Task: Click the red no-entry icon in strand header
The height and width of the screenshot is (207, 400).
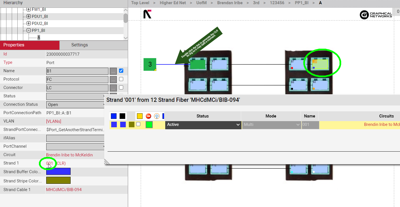Action: 148,116
